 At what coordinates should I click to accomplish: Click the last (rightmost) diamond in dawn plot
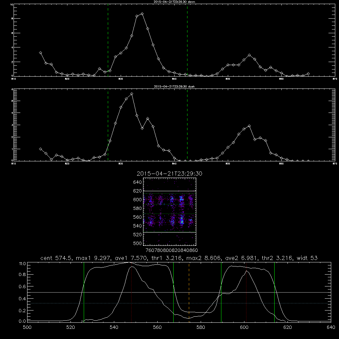[308, 74]
